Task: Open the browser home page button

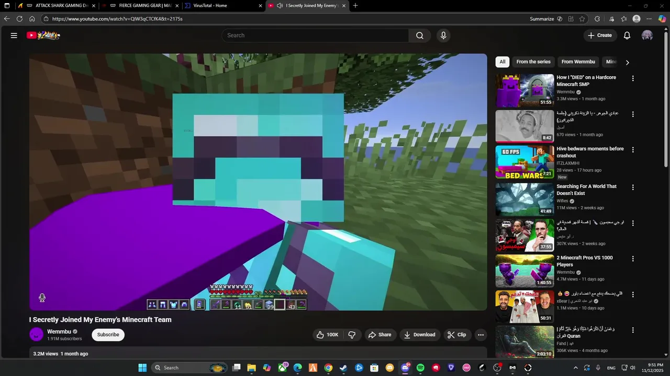Action: [32, 19]
